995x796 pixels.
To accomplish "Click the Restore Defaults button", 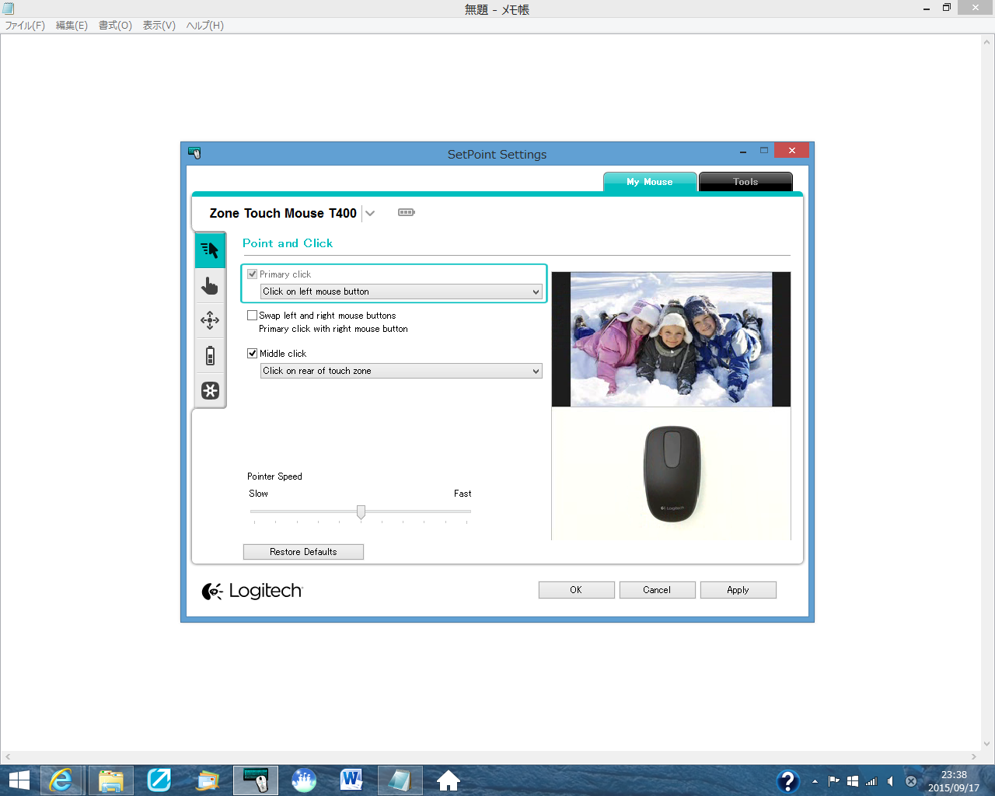I will [303, 552].
